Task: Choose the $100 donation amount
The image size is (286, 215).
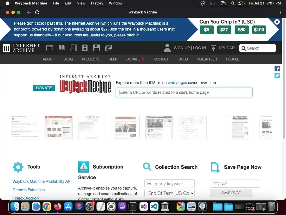Action: coord(259,30)
